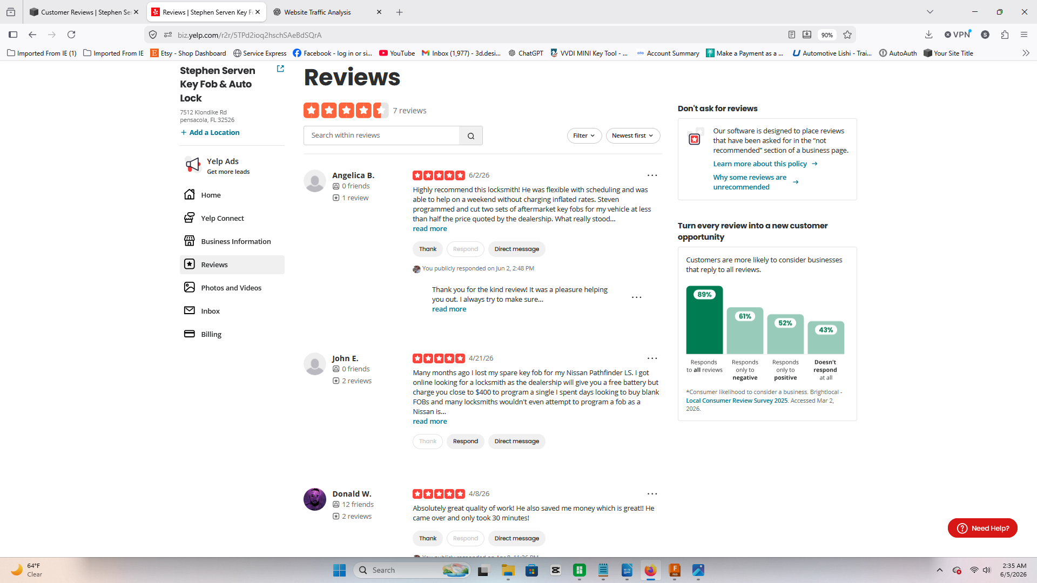Open the Gmail Inbox bookmark
Screen dimensions: 1037x583
461,53
